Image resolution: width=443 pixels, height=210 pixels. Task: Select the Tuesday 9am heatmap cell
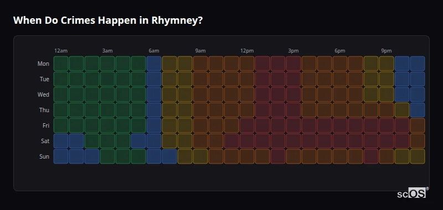(200, 79)
